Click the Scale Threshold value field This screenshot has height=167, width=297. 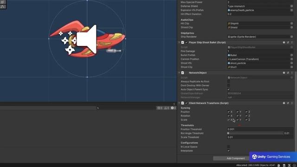point(260,137)
